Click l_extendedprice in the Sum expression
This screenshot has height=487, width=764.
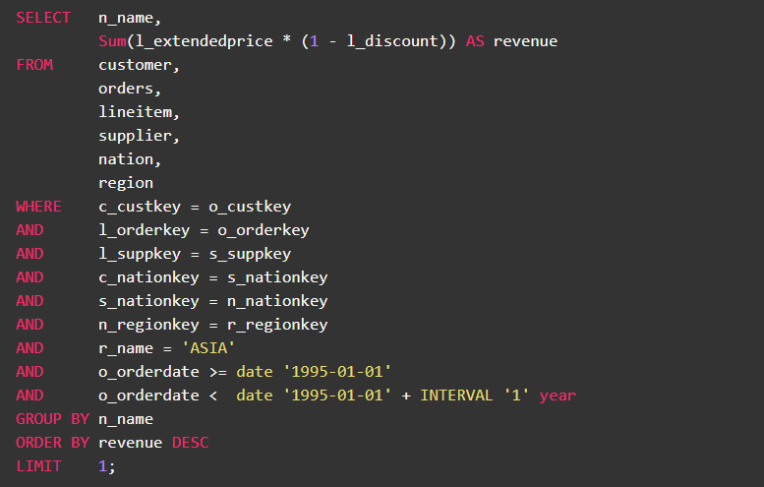pos(205,41)
